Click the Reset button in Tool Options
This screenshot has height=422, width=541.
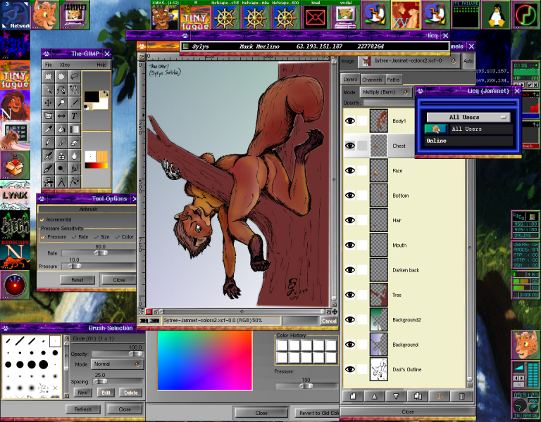pyautogui.click(x=77, y=279)
